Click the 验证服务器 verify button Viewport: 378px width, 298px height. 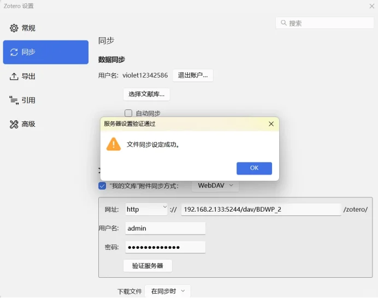(147, 266)
